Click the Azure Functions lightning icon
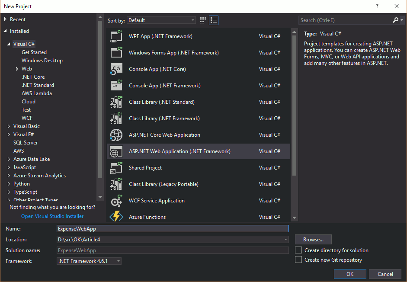Screen dimensions: 407x282 [117, 217]
